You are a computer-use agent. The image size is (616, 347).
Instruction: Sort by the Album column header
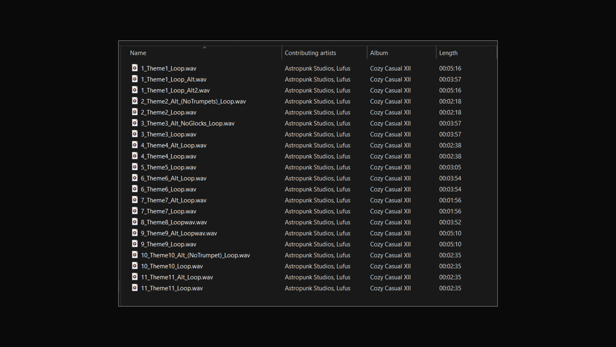(379, 53)
